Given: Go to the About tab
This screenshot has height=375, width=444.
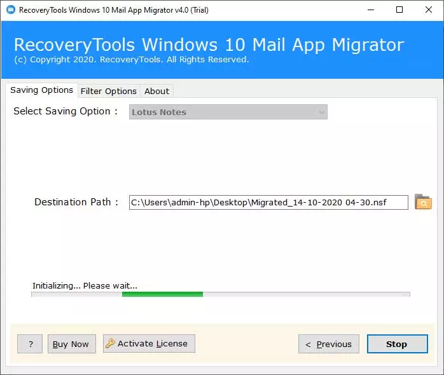Looking at the screenshot, I should pos(156,91).
